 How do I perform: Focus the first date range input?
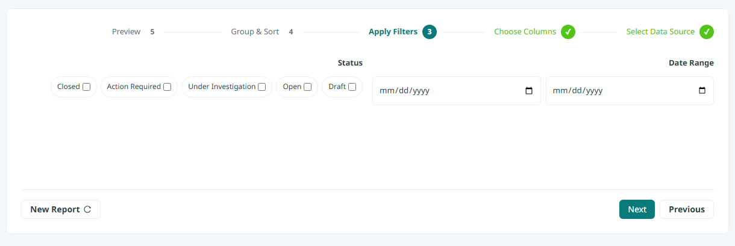tap(457, 91)
